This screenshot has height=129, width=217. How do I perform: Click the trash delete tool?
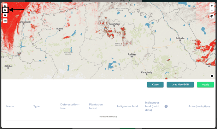pos(5,15)
